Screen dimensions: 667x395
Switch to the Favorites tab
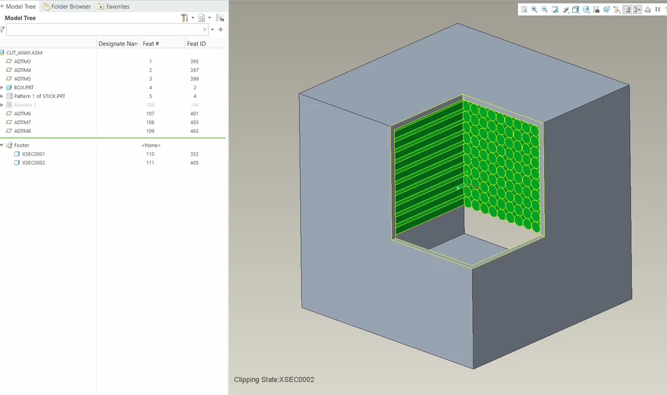pyautogui.click(x=114, y=7)
